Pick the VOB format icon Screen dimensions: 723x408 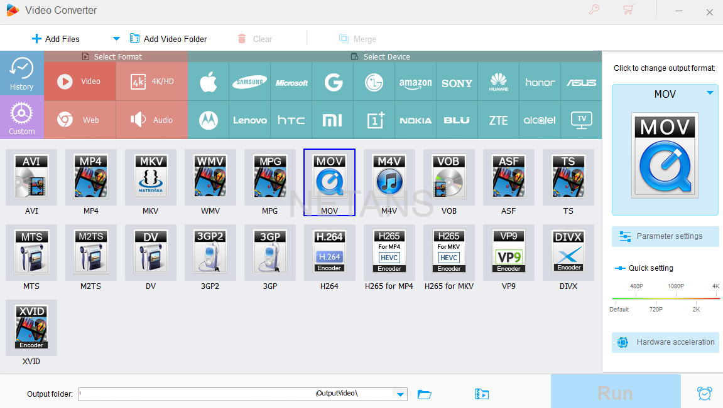[x=449, y=177]
